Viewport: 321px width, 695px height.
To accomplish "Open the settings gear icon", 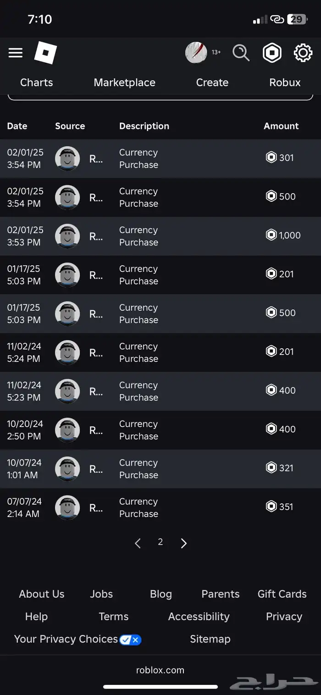I will click(x=303, y=53).
